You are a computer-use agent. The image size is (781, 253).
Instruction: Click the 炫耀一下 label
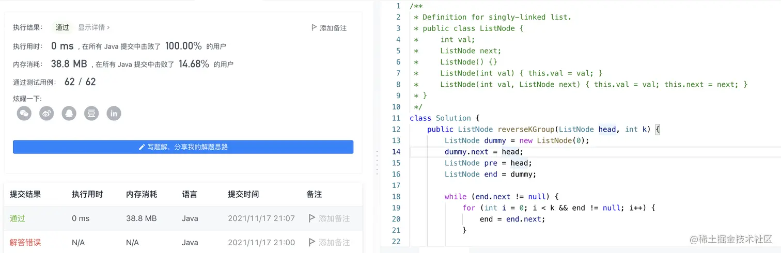coord(27,99)
